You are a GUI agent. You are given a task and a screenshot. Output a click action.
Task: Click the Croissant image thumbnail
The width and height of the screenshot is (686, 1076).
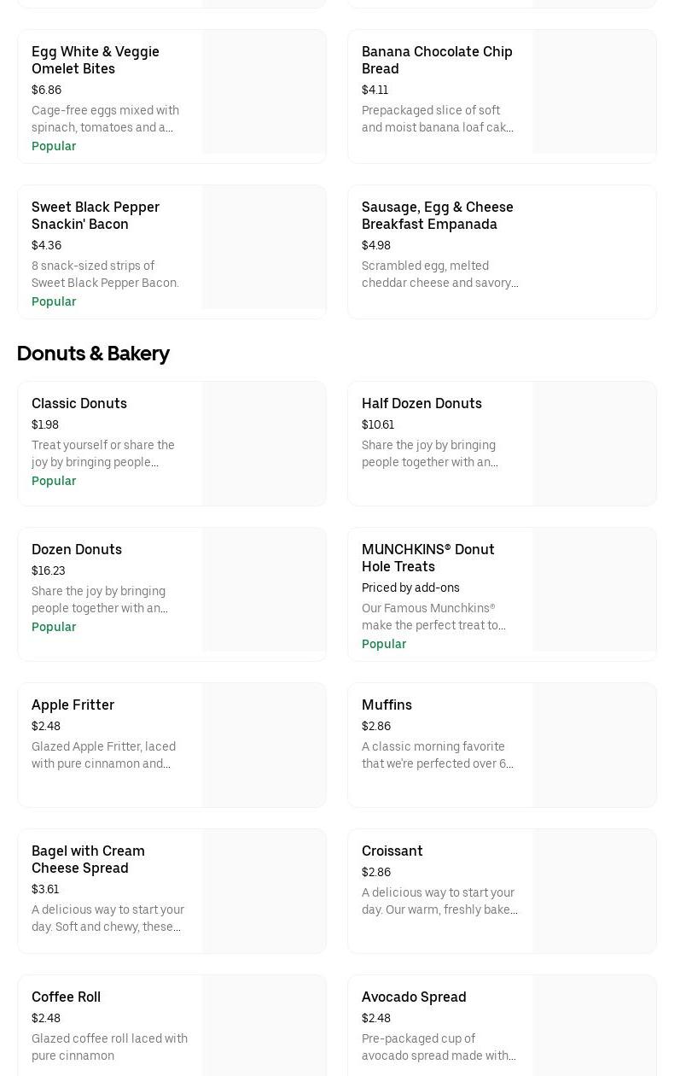595,892
